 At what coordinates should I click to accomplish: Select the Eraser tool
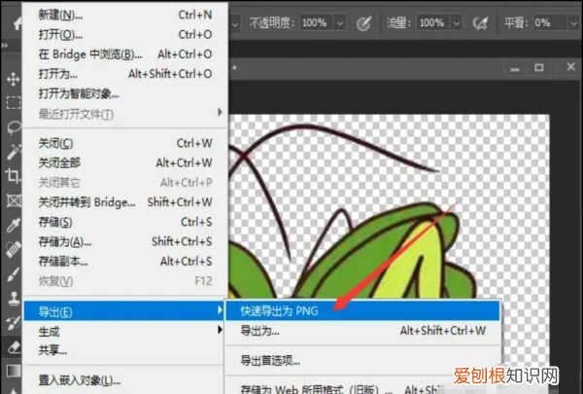point(14,347)
